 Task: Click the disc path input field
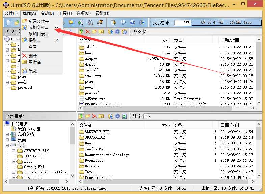point(203,31)
